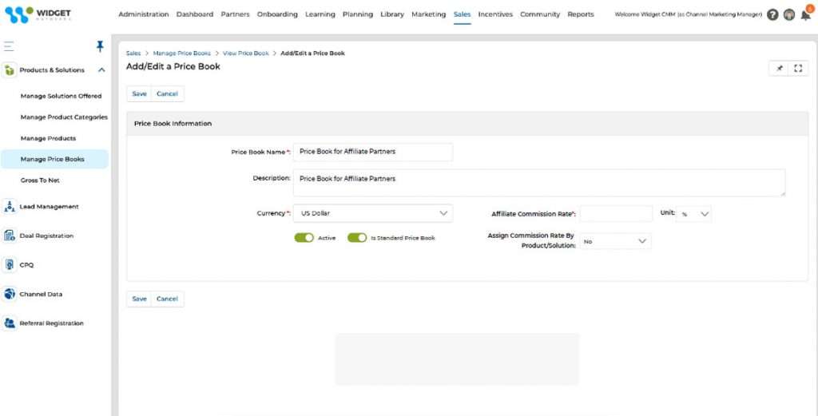This screenshot has width=818, height=416.
Task: Click the top Cancel button
Action: tap(168, 94)
